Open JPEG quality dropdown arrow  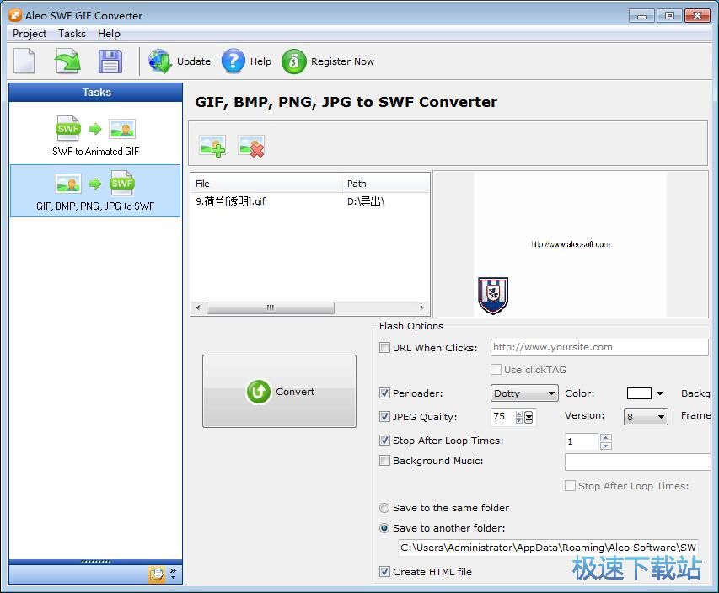529,417
